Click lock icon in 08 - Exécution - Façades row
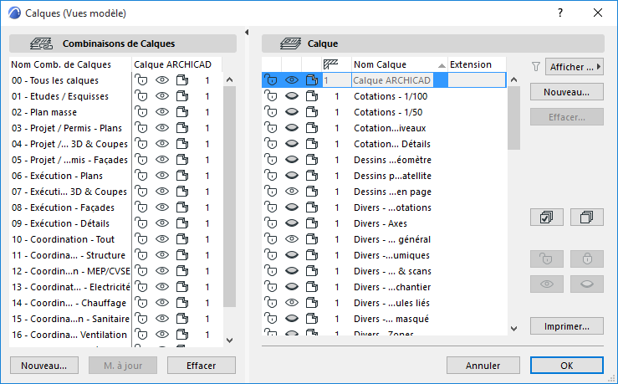This screenshot has width=618, height=384. [141, 207]
